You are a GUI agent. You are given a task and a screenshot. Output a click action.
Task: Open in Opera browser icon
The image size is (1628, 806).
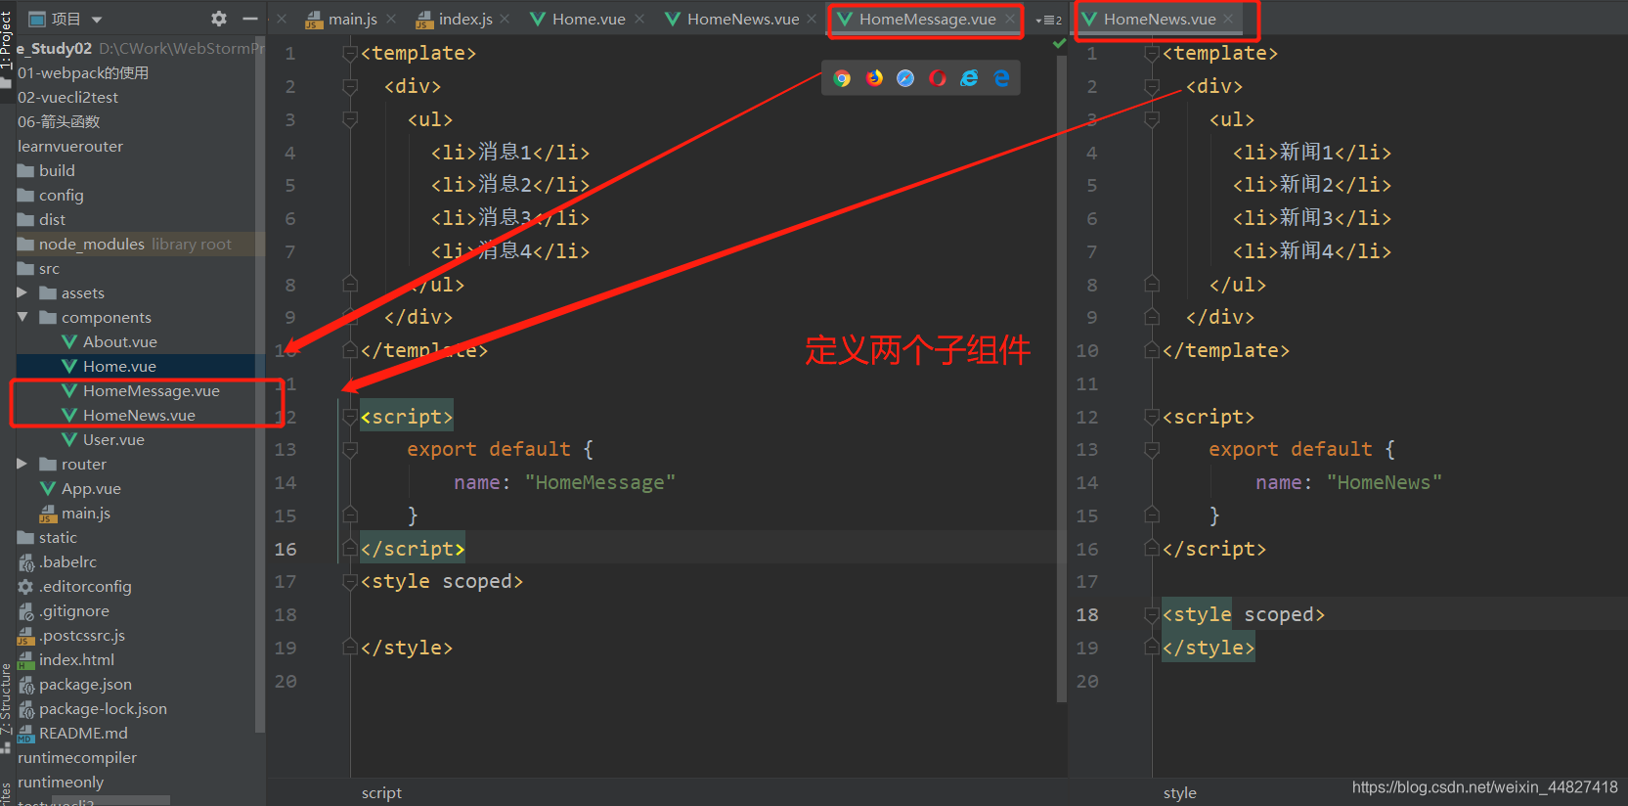coord(938,78)
